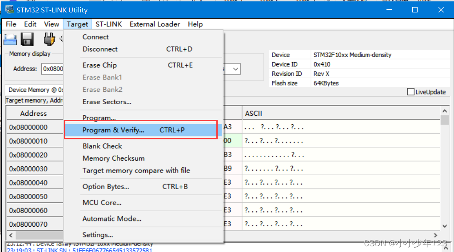Open the data width dropdown arrow
The height and width of the screenshot is (252, 454).
[x=235, y=69]
